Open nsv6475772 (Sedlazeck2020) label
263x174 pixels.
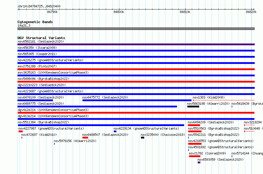(105, 97)
